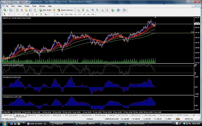
Task: Draw a vertical line with the line tool
Action: click(x=15, y=15)
